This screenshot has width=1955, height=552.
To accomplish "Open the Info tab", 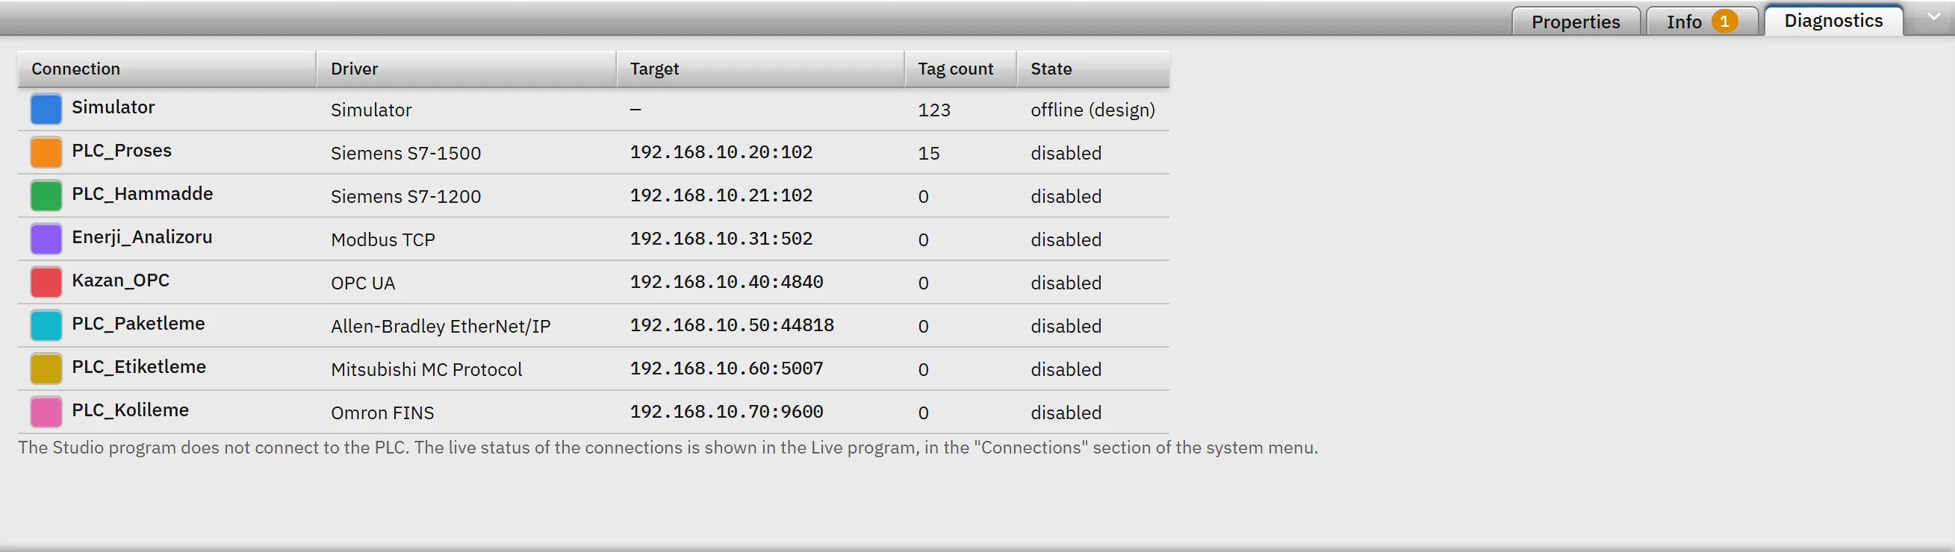I will [x=1702, y=21].
